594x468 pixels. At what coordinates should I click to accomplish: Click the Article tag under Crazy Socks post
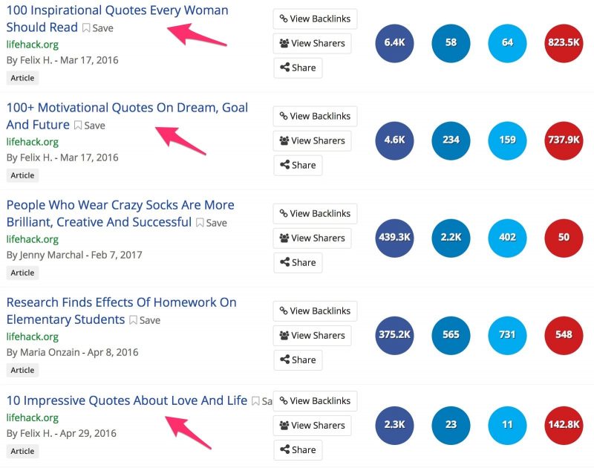[x=22, y=273]
